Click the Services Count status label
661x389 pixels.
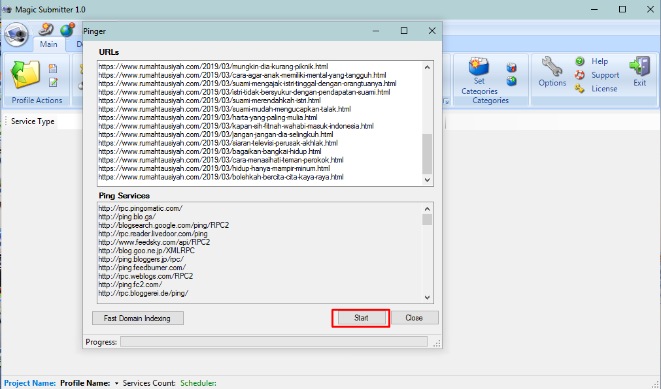coord(149,383)
